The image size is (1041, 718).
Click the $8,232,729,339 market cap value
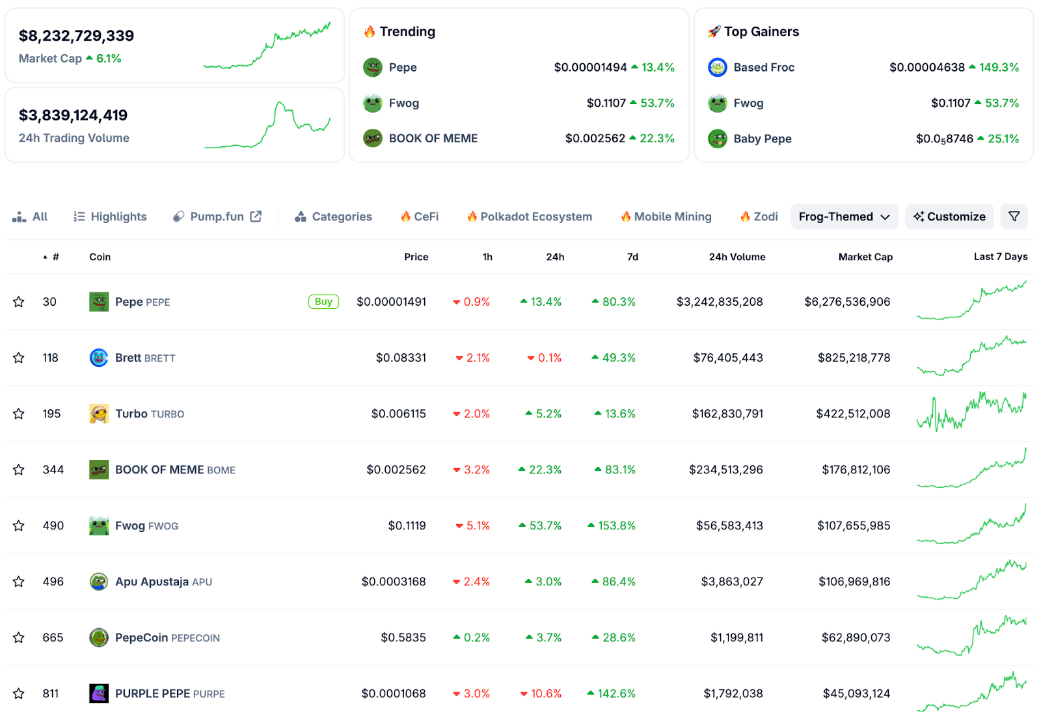click(x=76, y=36)
